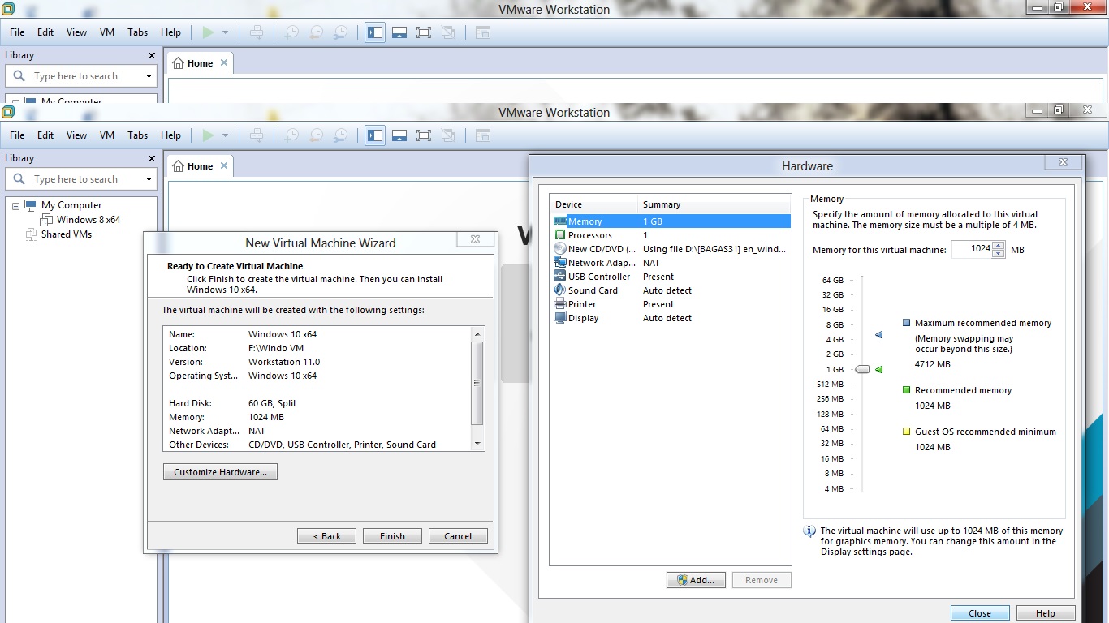Click the memory slider thumb at 1 GB
Image resolution: width=1109 pixels, height=623 pixels.
862,369
